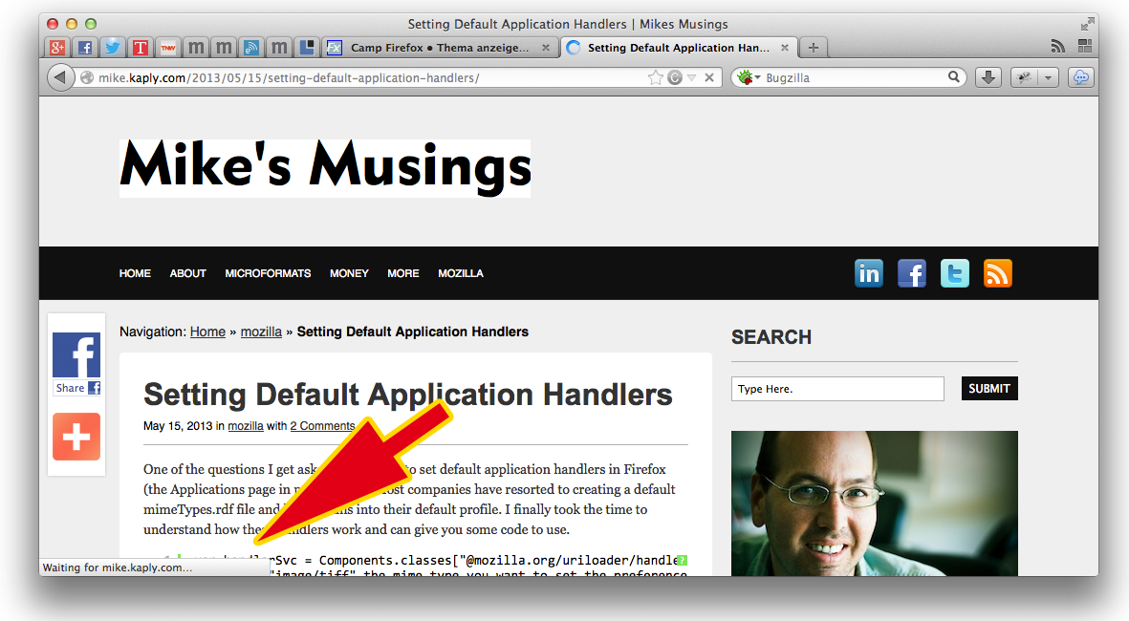Click the green icon on the code block
The width and height of the screenshot is (1129, 621).
click(x=682, y=560)
